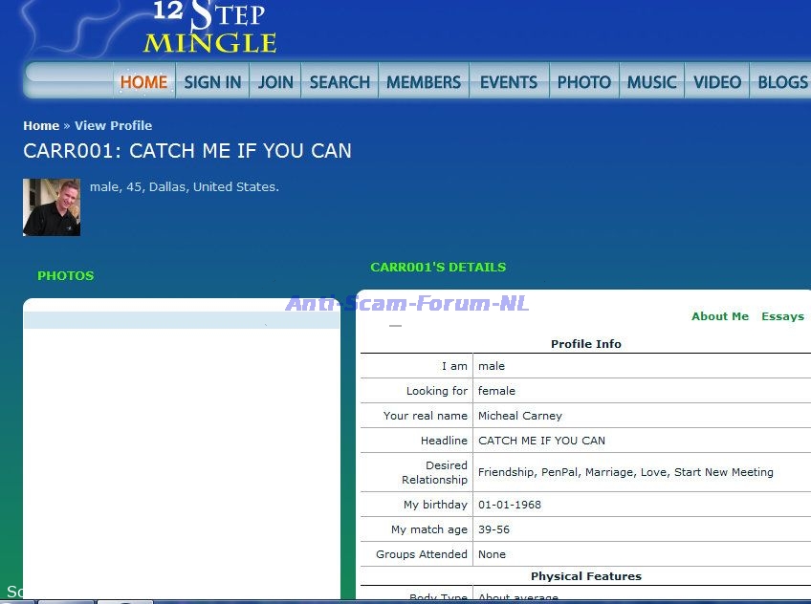Click the Home breadcrumb link

[x=41, y=125]
